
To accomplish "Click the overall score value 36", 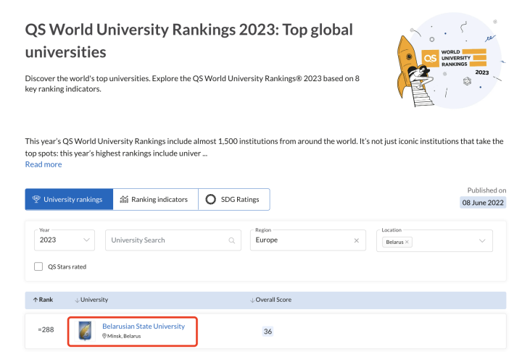I will [268, 332].
